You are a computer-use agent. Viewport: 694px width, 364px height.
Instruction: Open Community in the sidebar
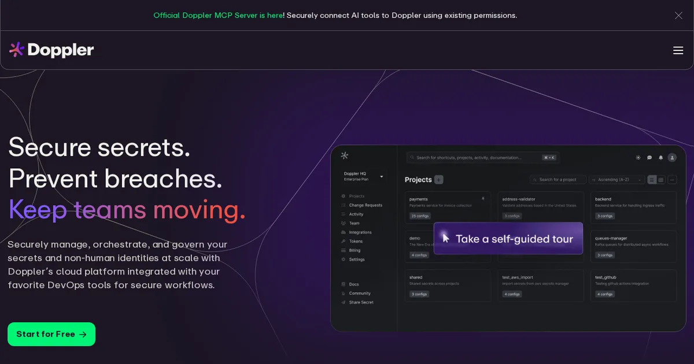click(360, 294)
